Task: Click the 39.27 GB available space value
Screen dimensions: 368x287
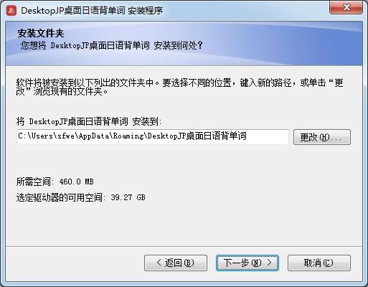Action: 128,197
